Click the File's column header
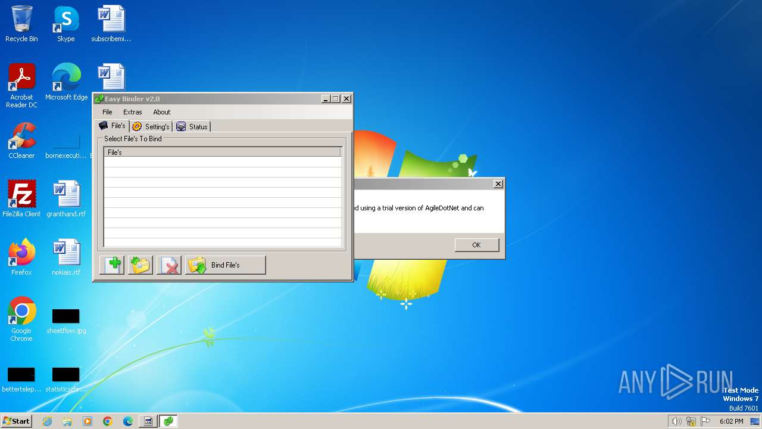The height and width of the screenshot is (429, 762). pyautogui.click(x=223, y=153)
